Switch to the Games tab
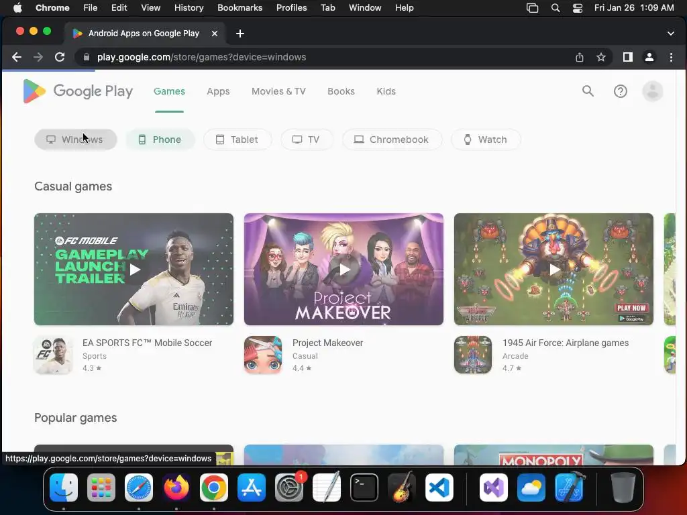 coord(169,91)
